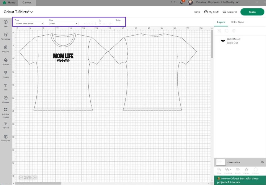Toggle the size lock icon
Image resolution: width=266 pixels, height=185 pixels.
[100, 20]
